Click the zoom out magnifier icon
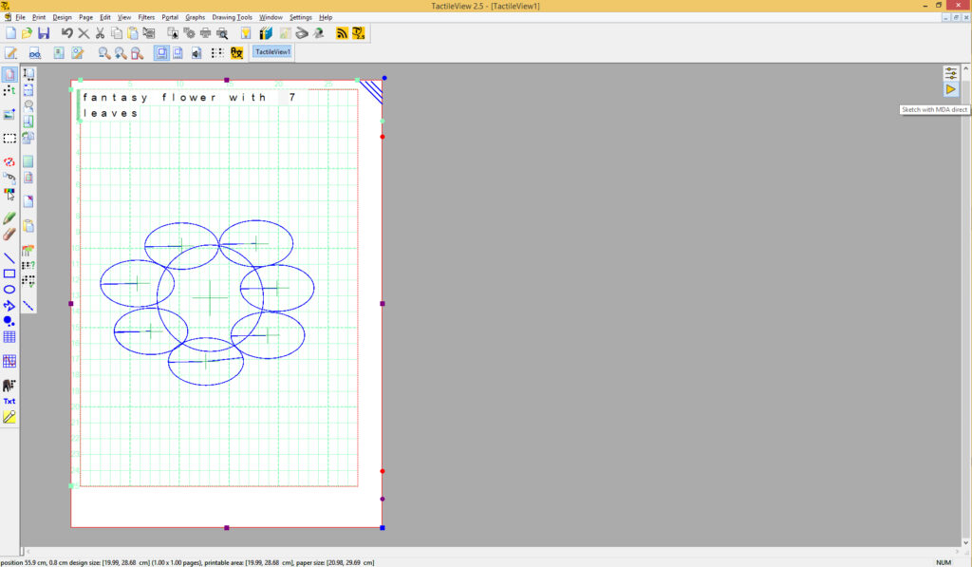 pyautogui.click(x=104, y=53)
